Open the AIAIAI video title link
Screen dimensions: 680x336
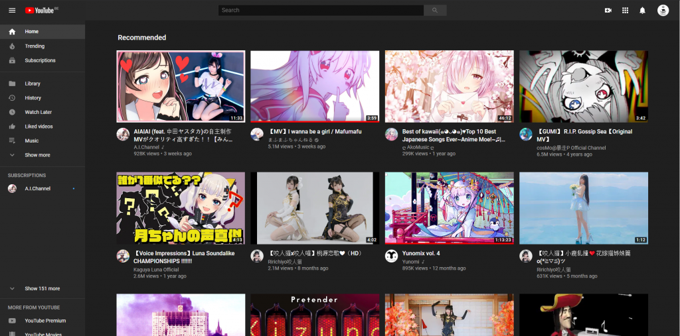click(x=183, y=135)
